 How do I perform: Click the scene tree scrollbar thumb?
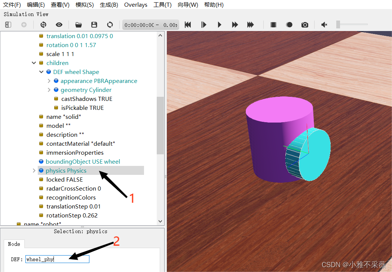(160, 126)
